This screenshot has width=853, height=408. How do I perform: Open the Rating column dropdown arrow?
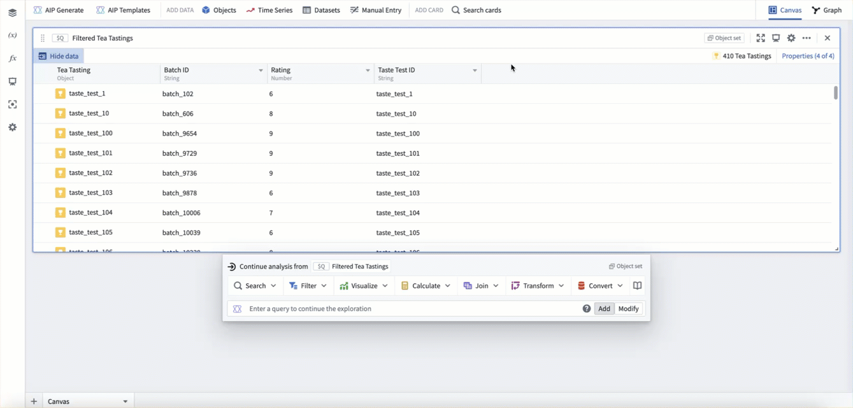[368, 71]
